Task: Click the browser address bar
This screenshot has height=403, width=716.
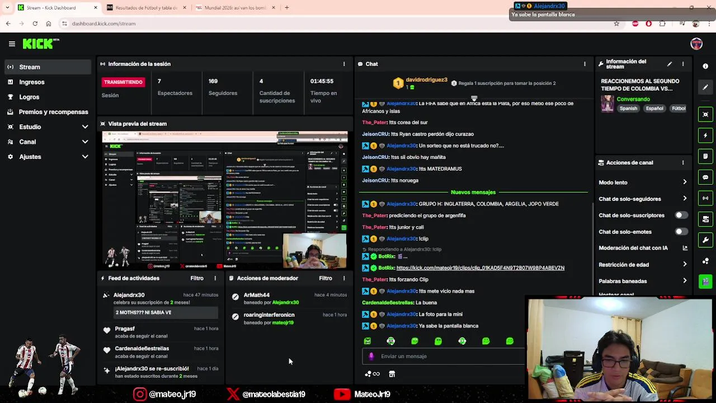Action: [336, 24]
